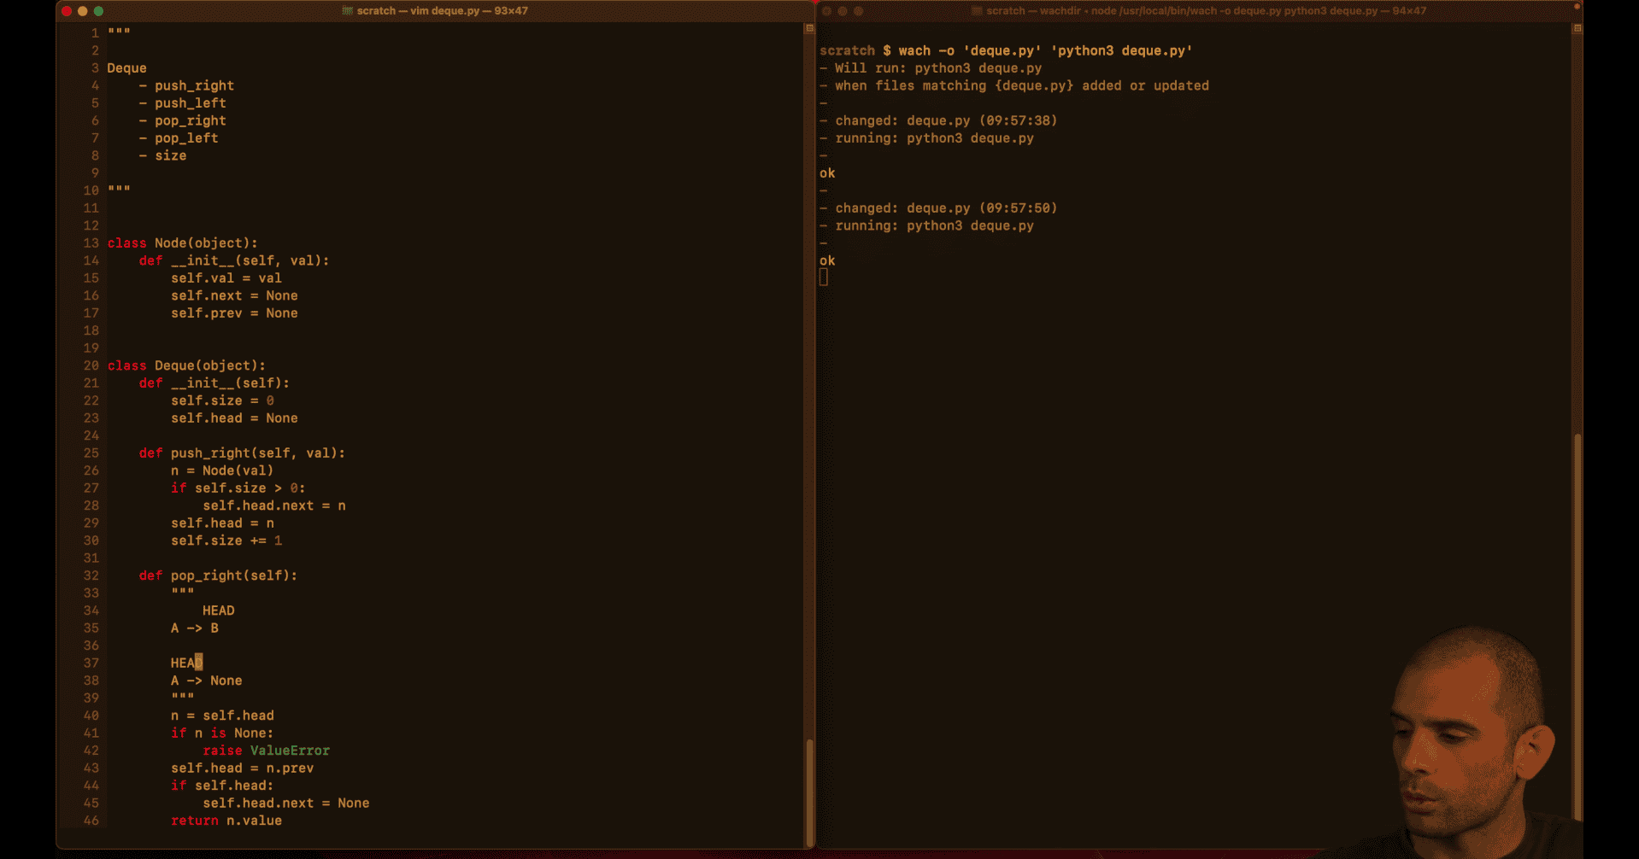Click the folder icon in wach window title

tap(977, 11)
